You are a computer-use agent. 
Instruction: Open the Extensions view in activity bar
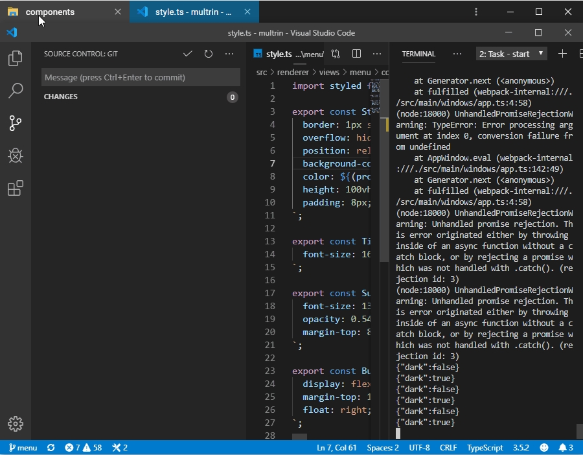(16, 189)
